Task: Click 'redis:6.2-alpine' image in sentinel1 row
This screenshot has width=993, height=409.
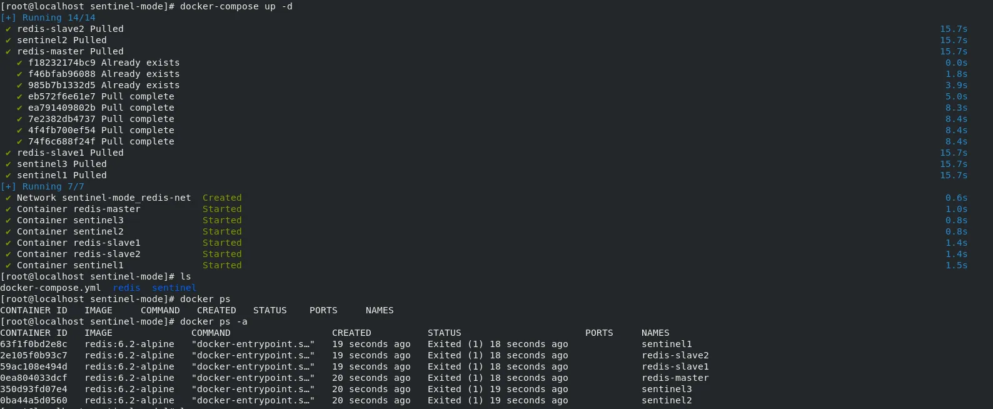Action: pos(129,344)
